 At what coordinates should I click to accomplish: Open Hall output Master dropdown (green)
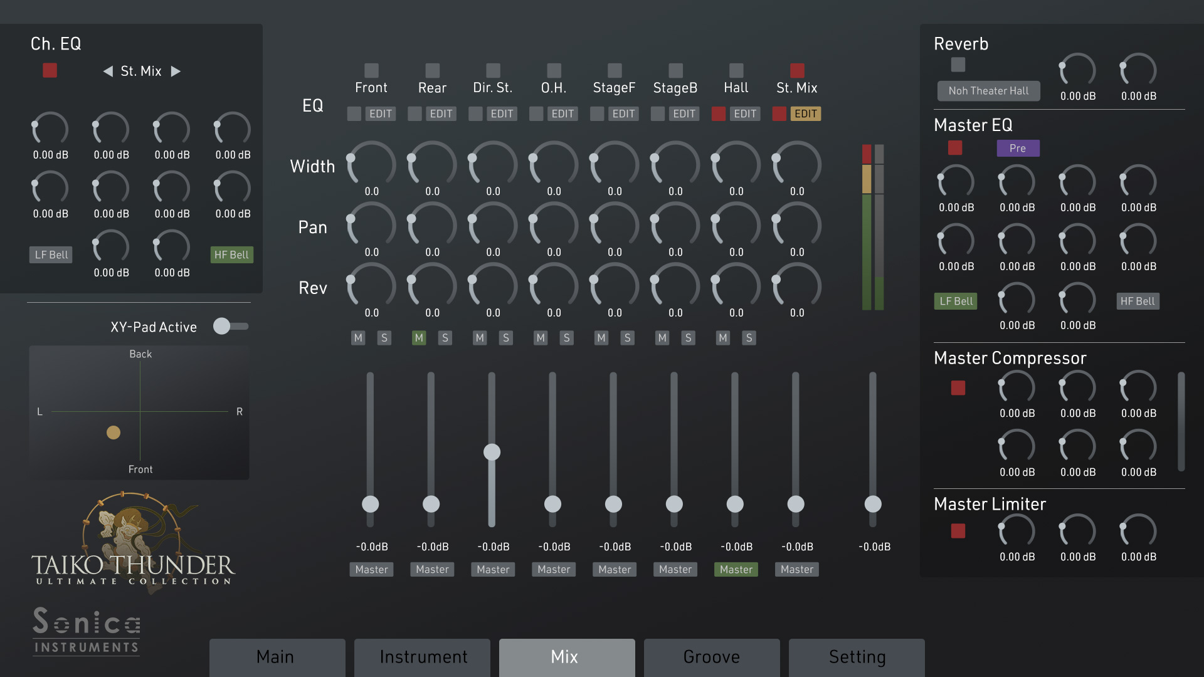pyautogui.click(x=736, y=569)
